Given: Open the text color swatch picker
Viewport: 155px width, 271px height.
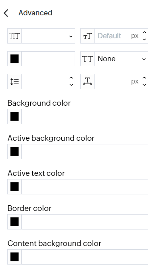Looking at the screenshot, I should [15, 59].
